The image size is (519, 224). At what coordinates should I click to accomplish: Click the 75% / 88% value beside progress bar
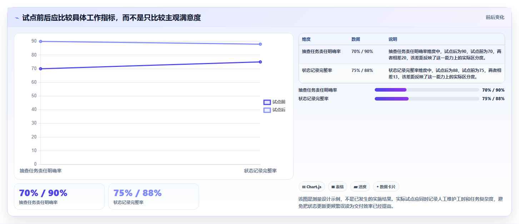point(493,99)
